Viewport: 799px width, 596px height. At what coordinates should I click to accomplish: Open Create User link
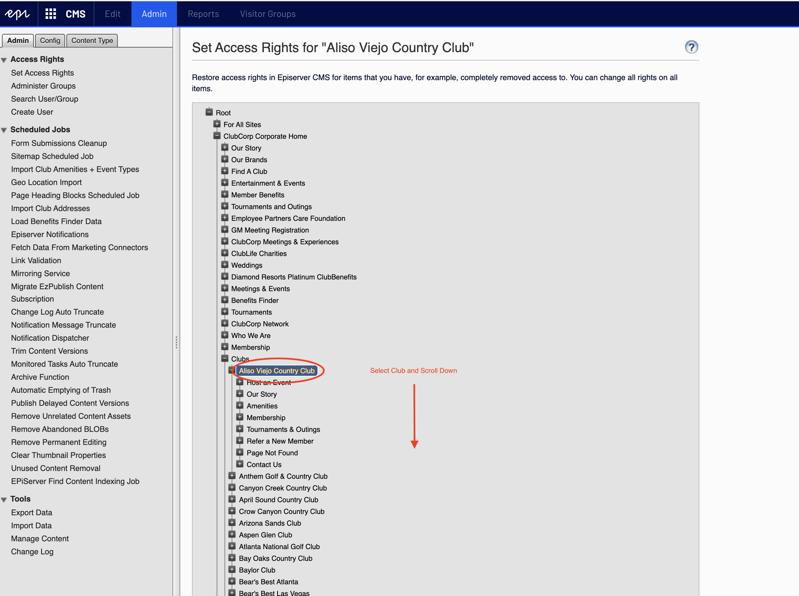pos(32,112)
